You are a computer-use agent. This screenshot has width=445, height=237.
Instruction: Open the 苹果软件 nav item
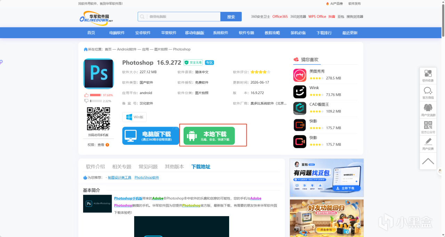169,33
